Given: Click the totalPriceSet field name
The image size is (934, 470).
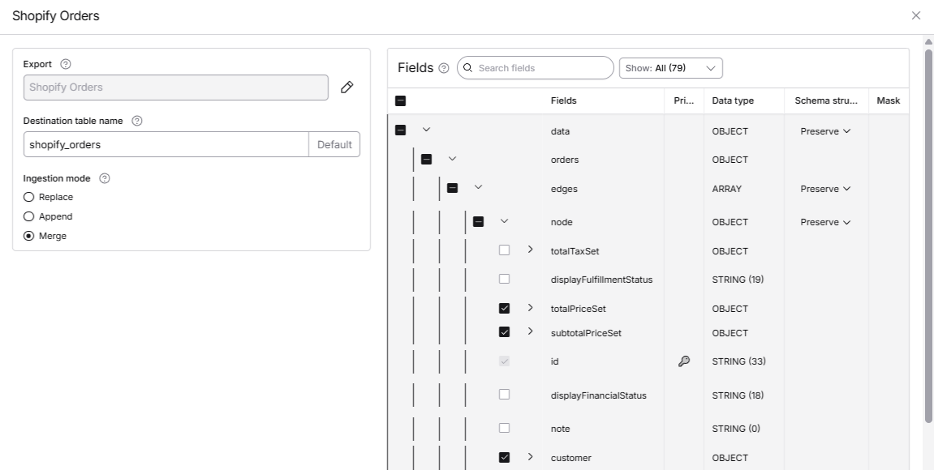Looking at the screenshot, I should click(579, 310).
